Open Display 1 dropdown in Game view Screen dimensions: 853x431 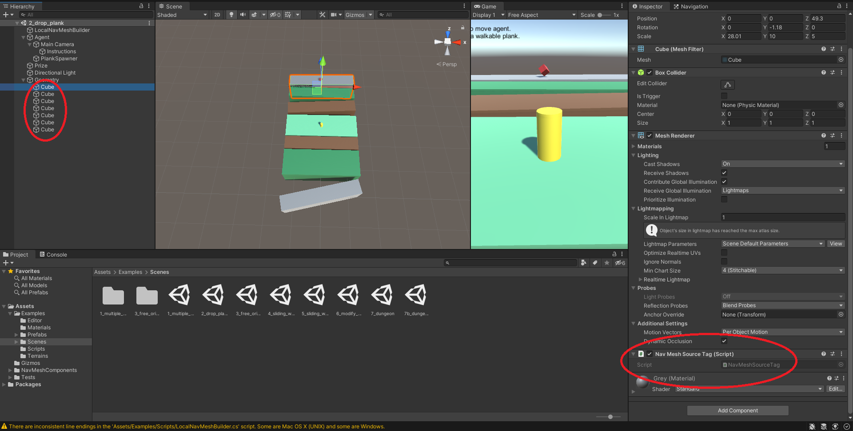[488, 15]
